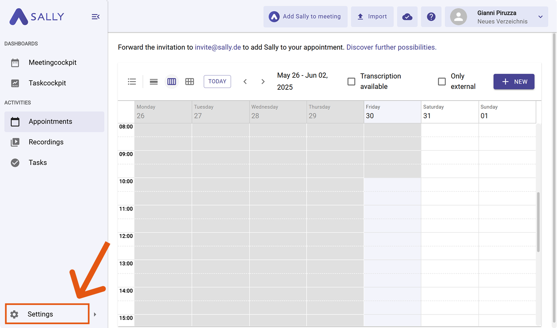
Task: Switch to day view
Action: [153, 81]
